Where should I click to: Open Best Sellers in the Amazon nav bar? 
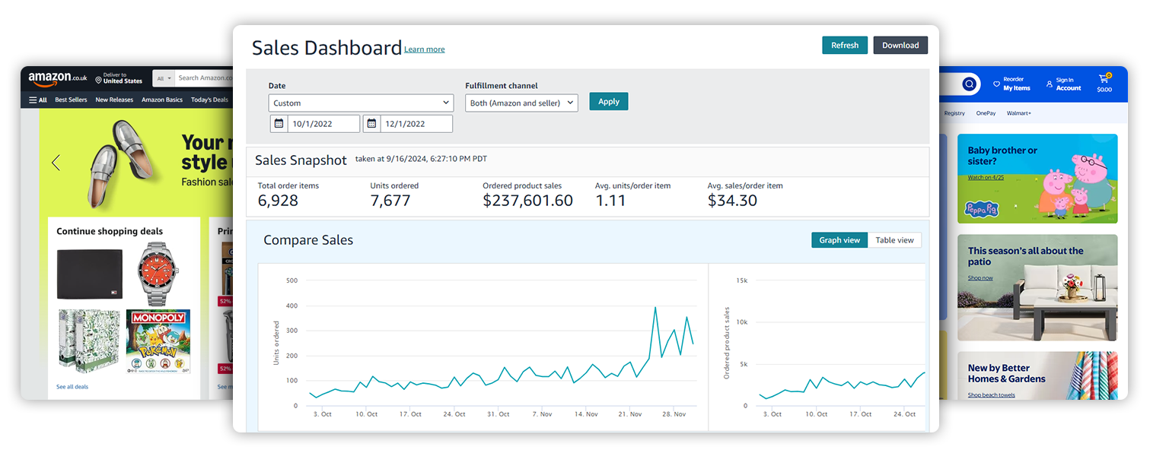coord(71,100)
